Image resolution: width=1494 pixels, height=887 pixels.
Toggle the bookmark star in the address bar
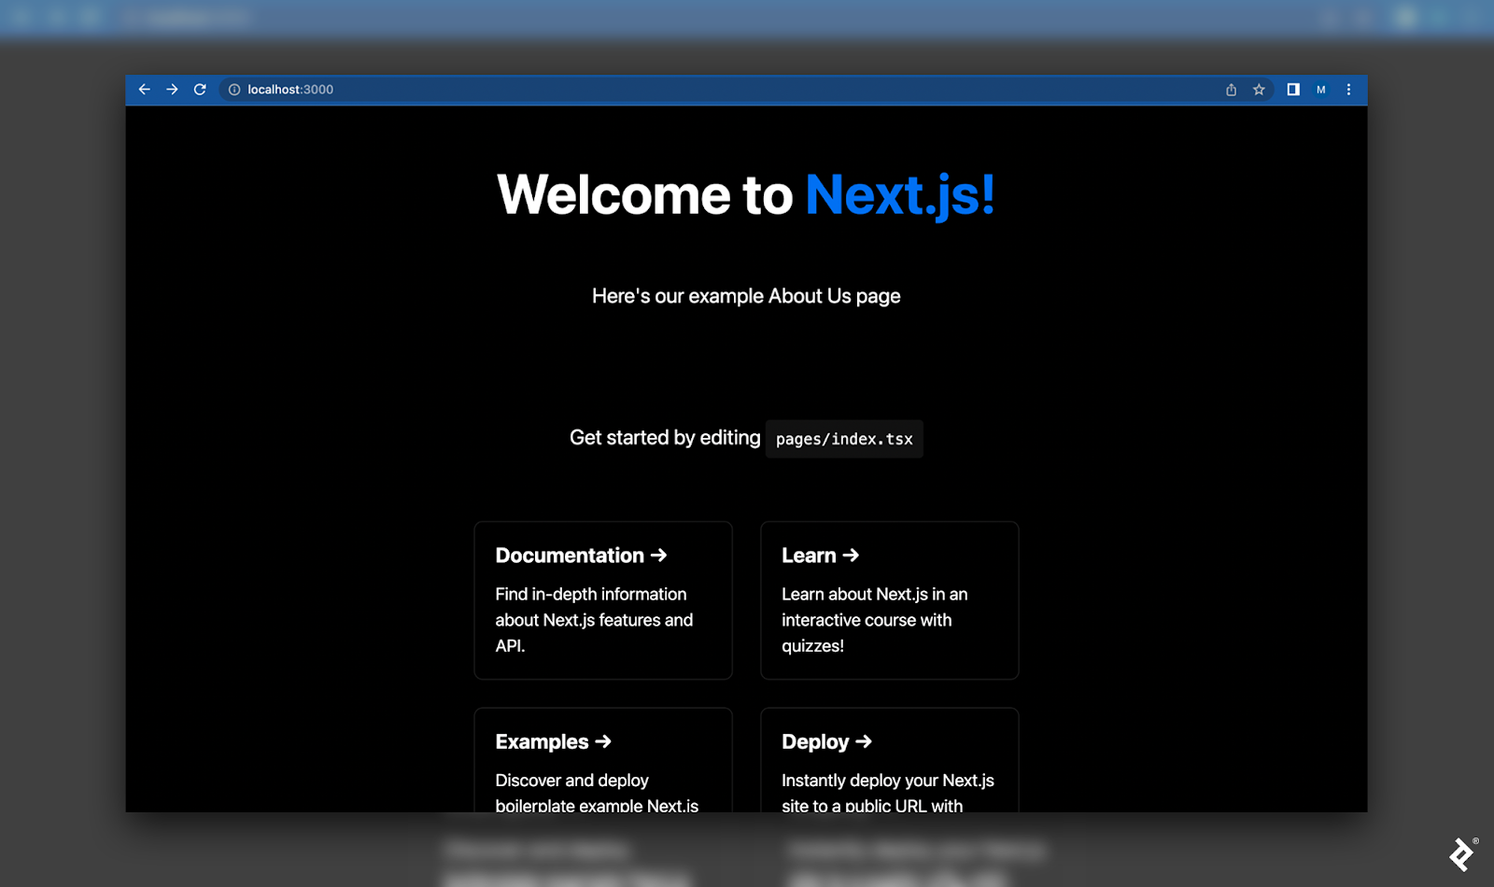pyautogui.click(x=1259, y=90)
